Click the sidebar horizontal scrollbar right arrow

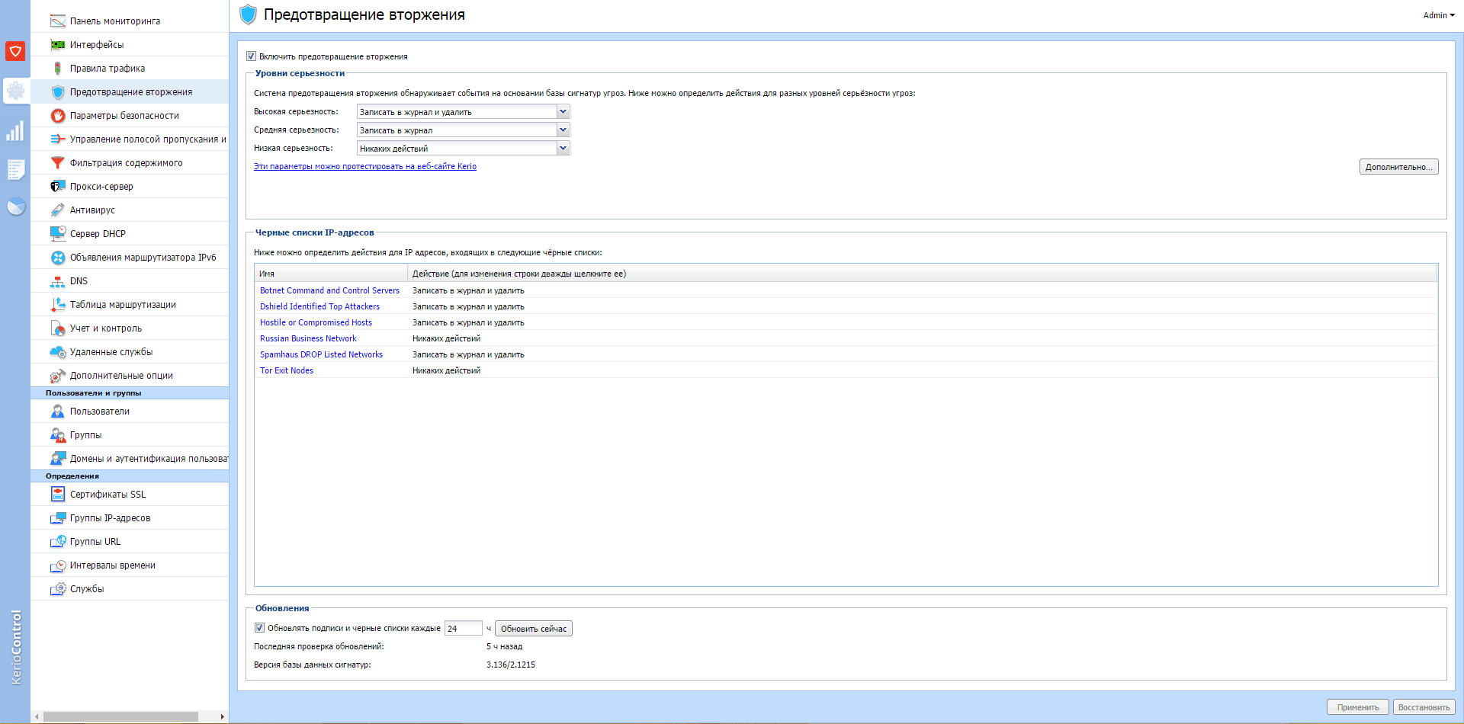222,717
